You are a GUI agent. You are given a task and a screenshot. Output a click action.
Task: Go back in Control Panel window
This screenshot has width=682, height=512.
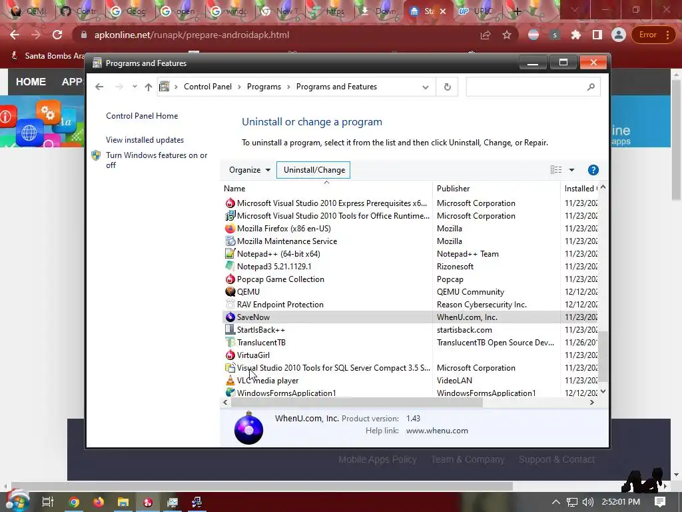99,87
